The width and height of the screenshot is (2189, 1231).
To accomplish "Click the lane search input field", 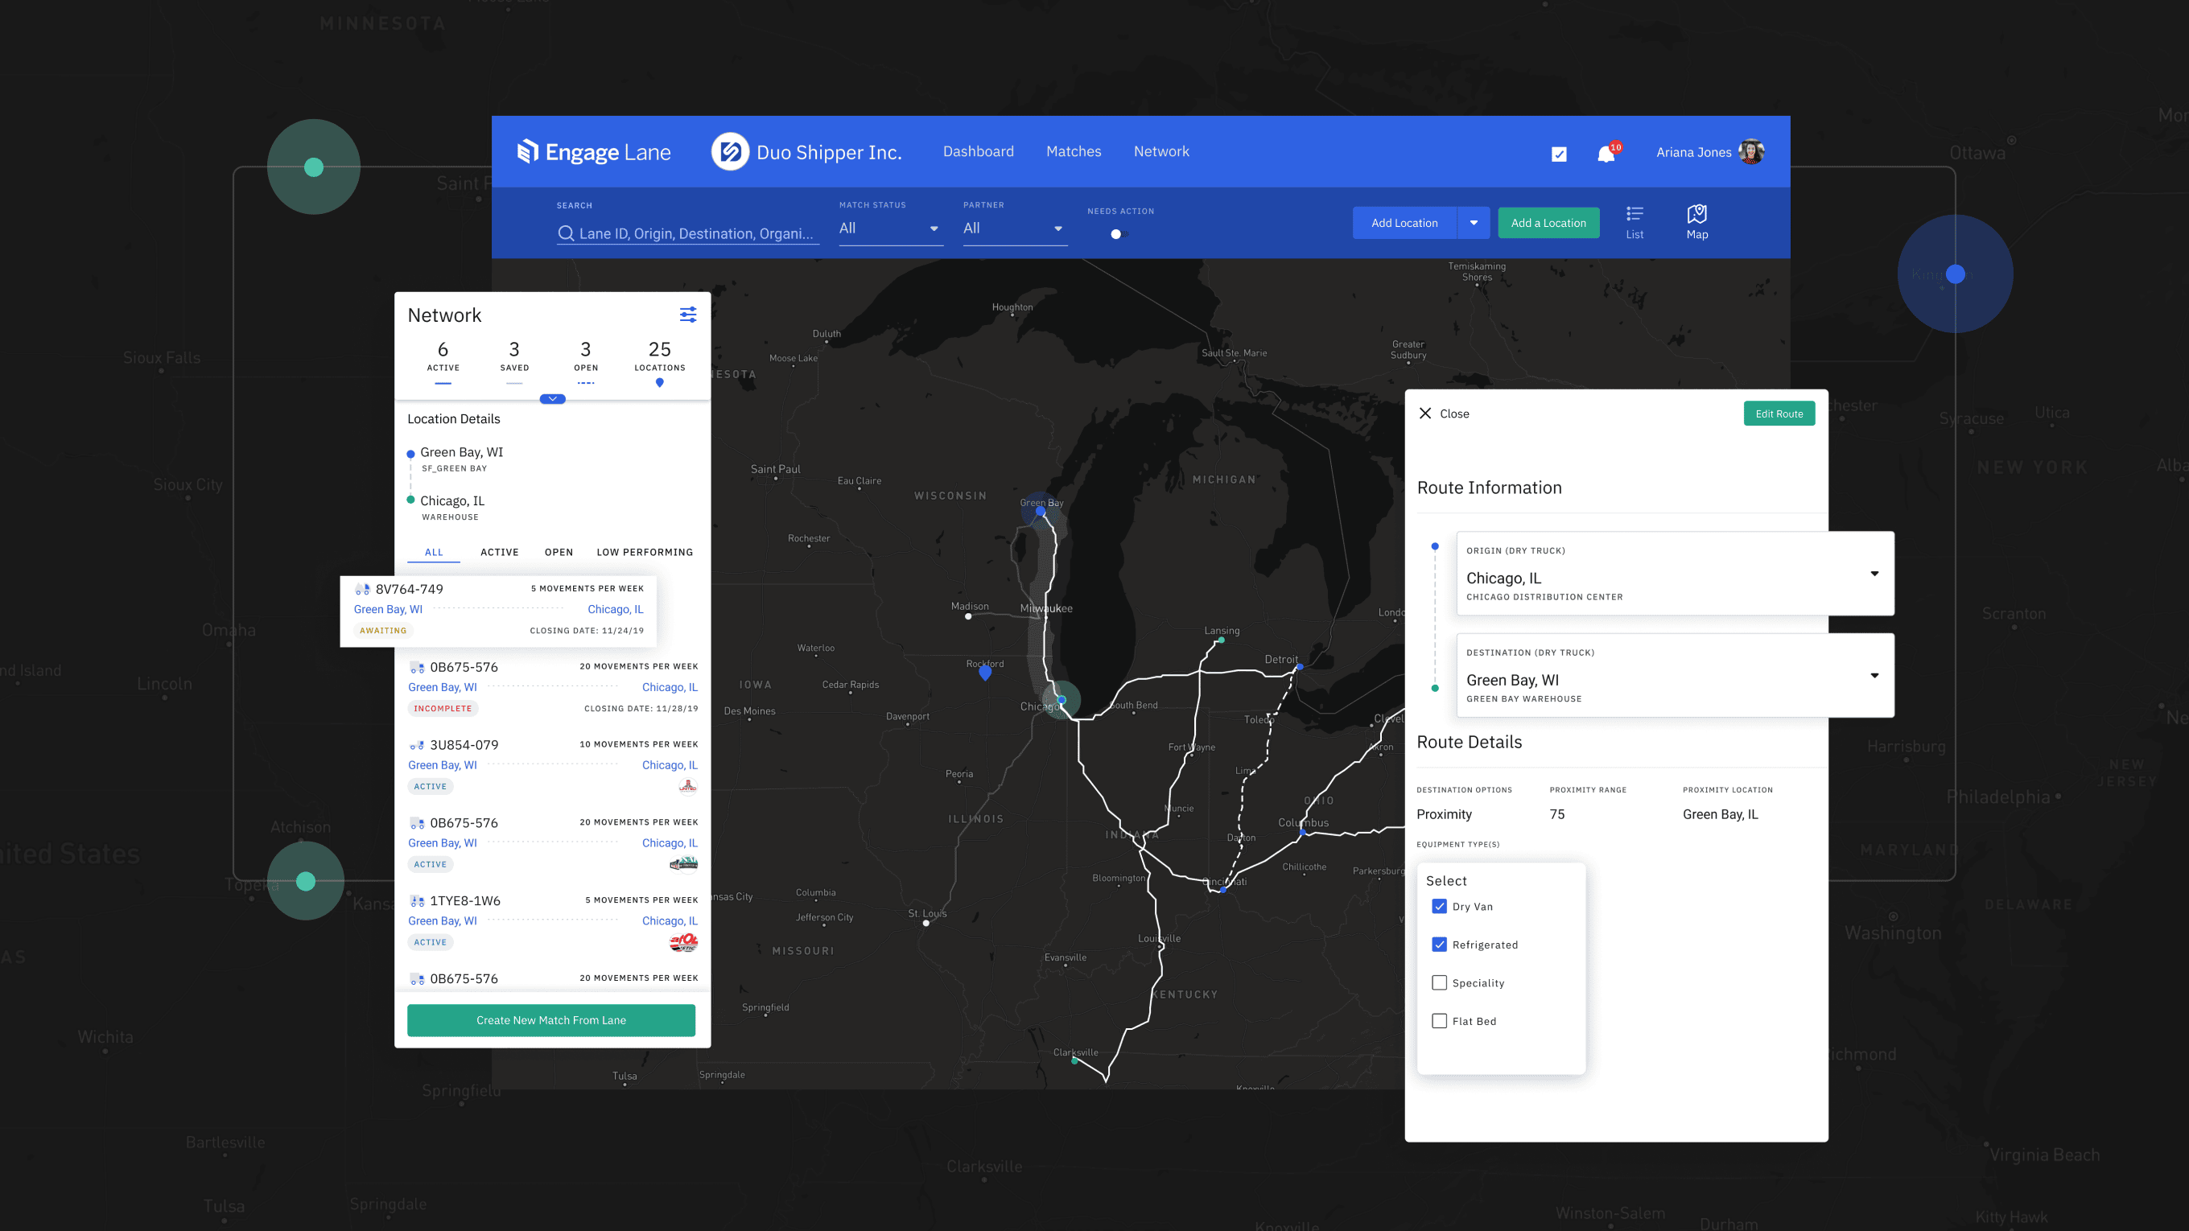I will [695, 233].
